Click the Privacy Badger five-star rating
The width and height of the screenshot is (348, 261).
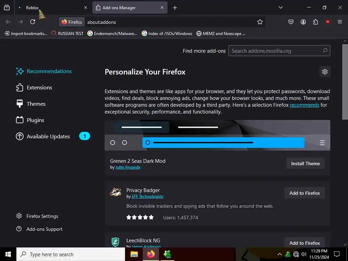[x=140, y=217]
